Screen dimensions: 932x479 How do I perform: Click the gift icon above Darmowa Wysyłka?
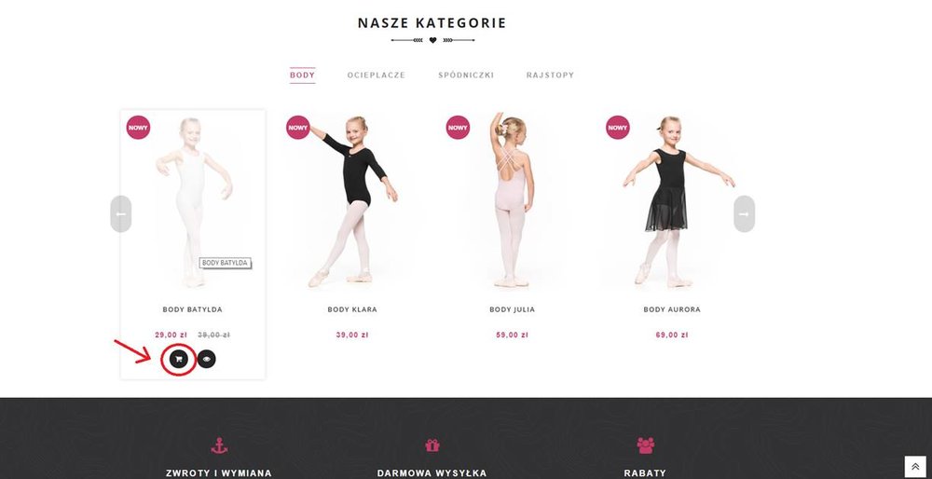click(432, 445)
